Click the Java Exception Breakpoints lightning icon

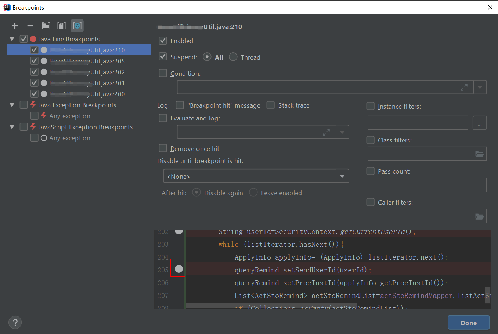point(33,105)
